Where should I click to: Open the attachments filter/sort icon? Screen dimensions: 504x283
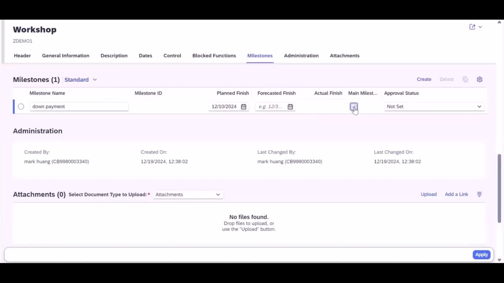click(479, 194)
